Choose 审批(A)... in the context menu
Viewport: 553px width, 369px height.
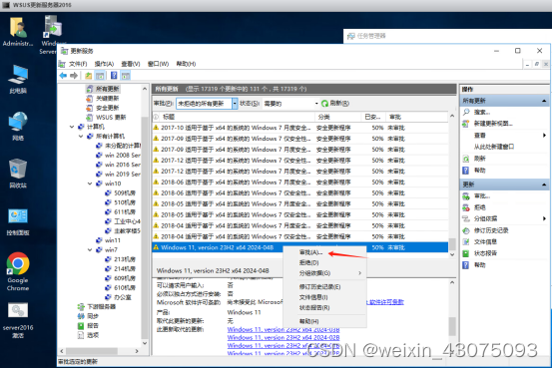coord(310,252)
